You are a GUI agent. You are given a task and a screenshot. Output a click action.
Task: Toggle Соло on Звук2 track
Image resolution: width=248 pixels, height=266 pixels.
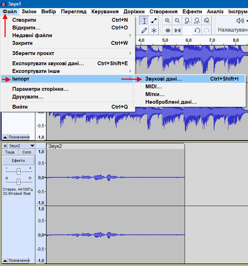(x=27, y=152)
